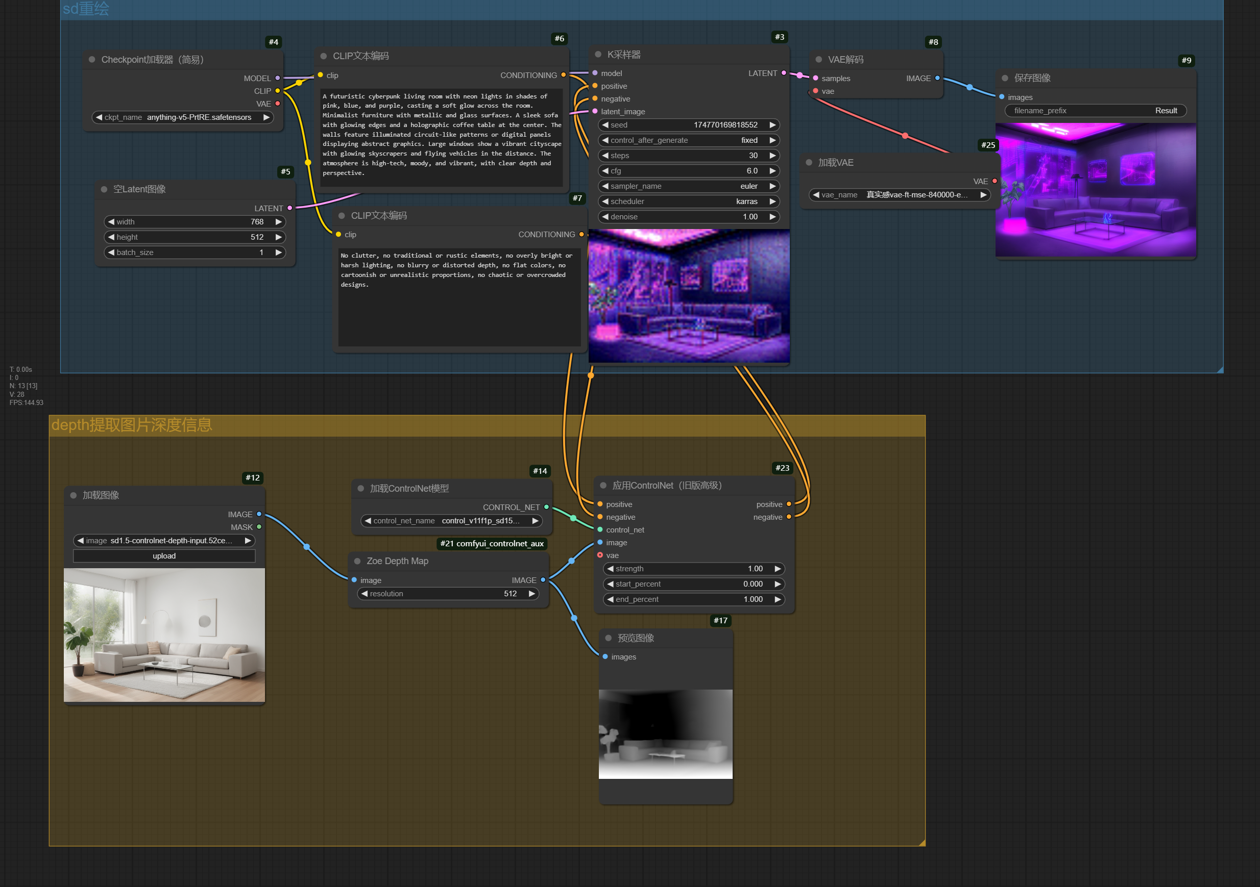Click the strength 1.00 slider field
The width and height of the screenshot is (1260, 887).
pos(693,569)
